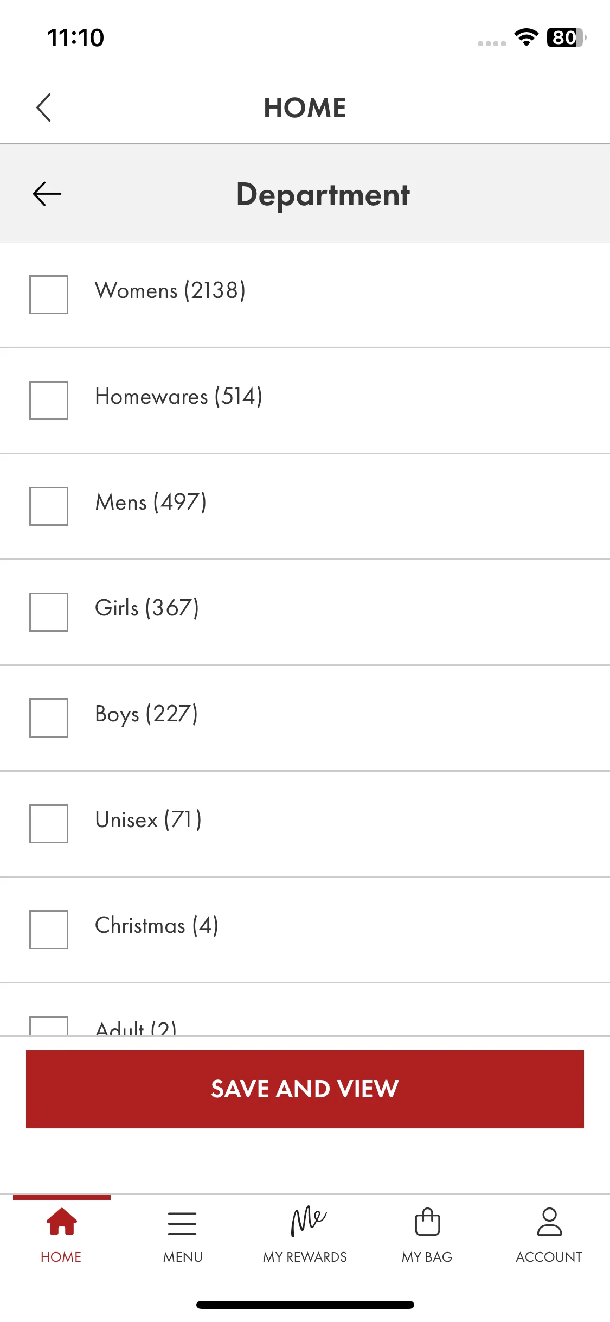Screen dimensions: 610x1322
Task: Check the Mens (497) checkbox
Action: tap(49, 506)
